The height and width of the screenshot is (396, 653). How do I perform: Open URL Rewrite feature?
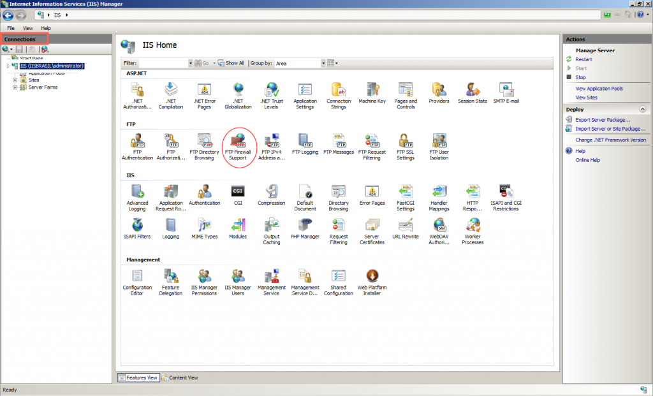[406, 228]
